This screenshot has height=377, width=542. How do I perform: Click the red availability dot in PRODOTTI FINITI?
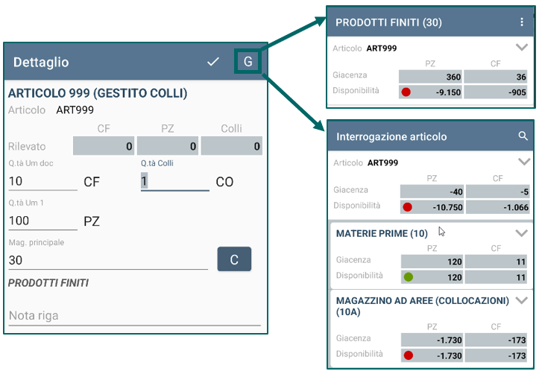point(406,92)
